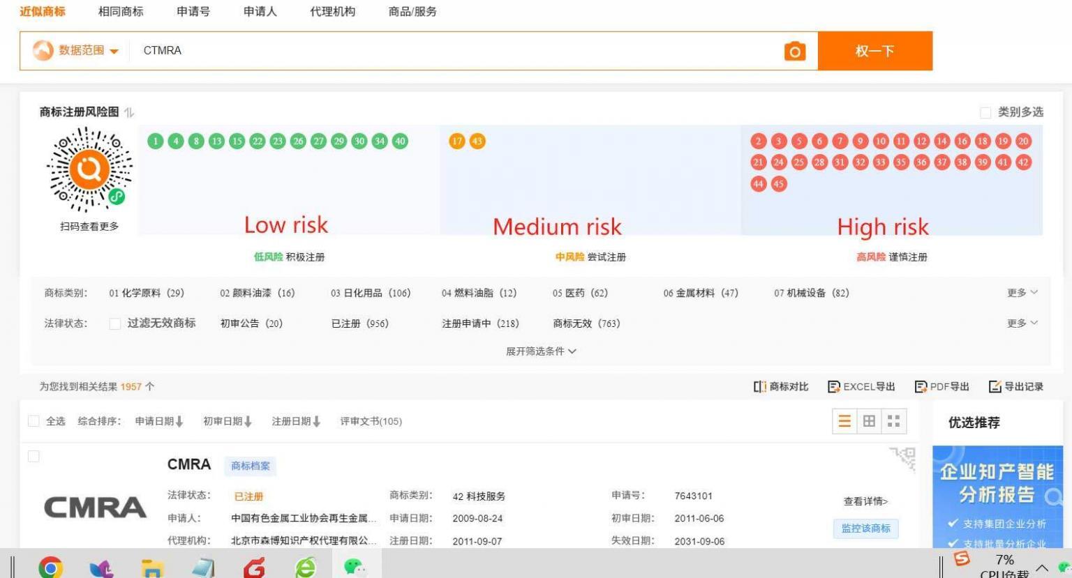The width and height of the screenshot is (1072, 578).
Task: Tick the 全选 select-all checkbox
Action: (x=33, y=421)
